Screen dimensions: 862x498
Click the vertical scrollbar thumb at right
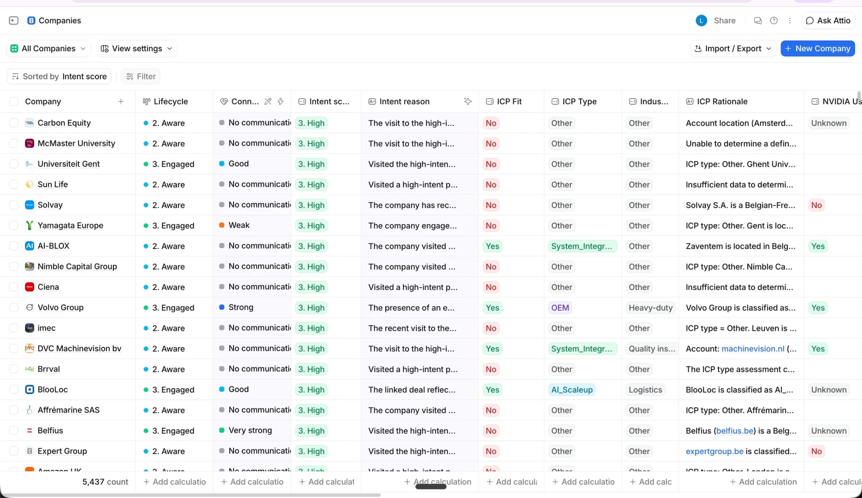859,96
